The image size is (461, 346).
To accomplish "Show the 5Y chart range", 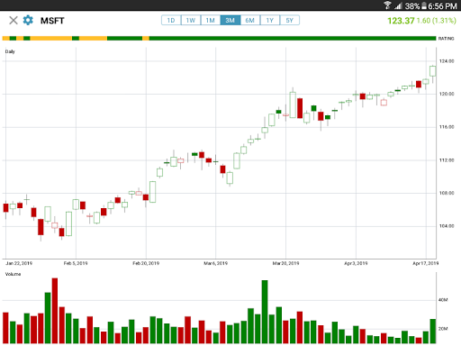I will pyautogui.click(x=290, y=20).
